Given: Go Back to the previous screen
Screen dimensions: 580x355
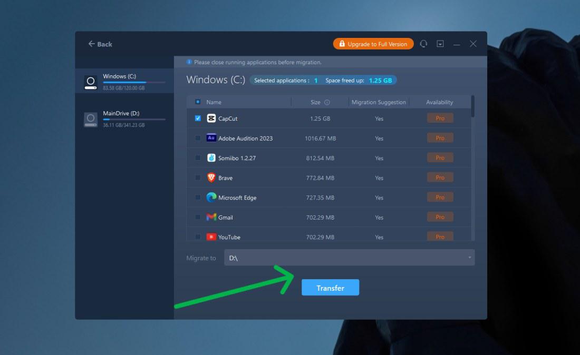Looking at the screenshot, I should [x=100, y=44].
